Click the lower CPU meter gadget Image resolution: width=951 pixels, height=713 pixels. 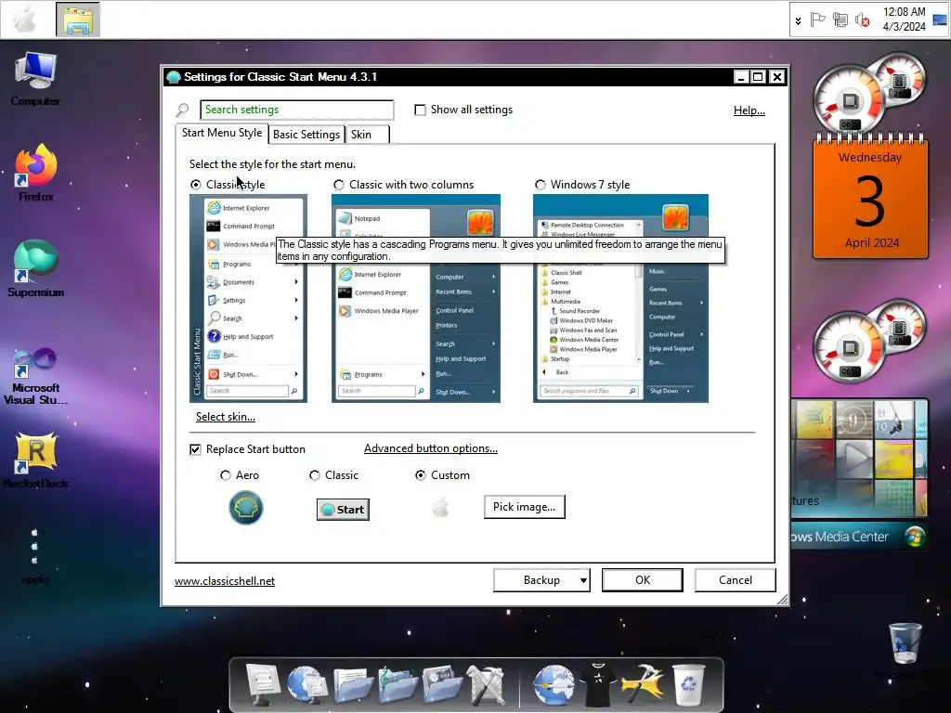(869, 340)
